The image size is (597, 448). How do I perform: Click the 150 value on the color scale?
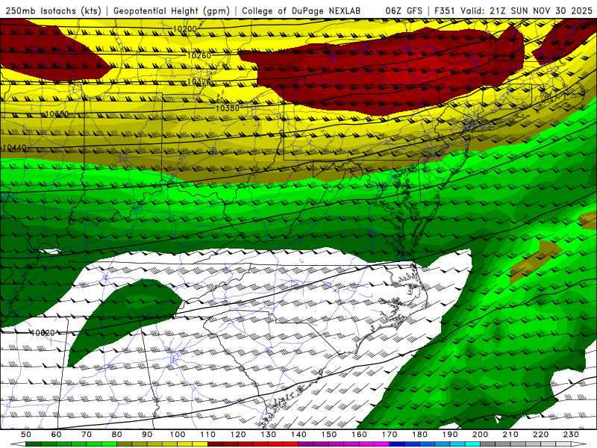click(328, 435)
